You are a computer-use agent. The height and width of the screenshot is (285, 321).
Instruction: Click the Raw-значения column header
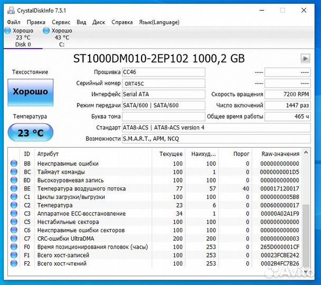point(280,154)
